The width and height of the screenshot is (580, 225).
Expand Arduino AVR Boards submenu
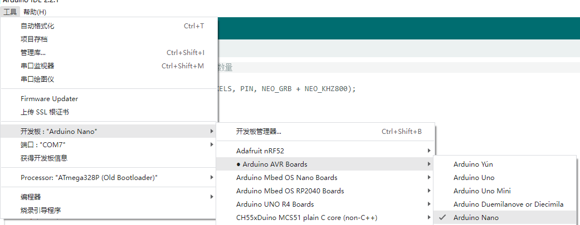[x=325, y=164]
